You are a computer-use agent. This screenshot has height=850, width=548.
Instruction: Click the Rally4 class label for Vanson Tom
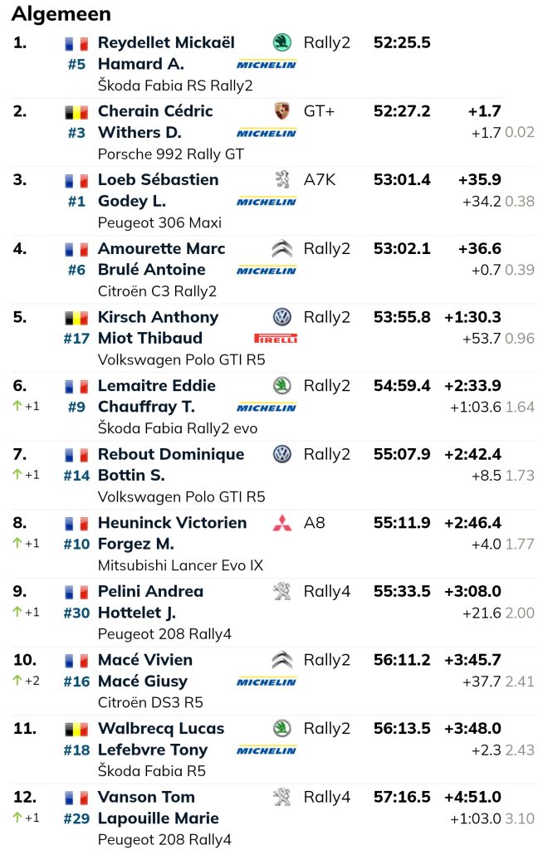click(327, 797)
